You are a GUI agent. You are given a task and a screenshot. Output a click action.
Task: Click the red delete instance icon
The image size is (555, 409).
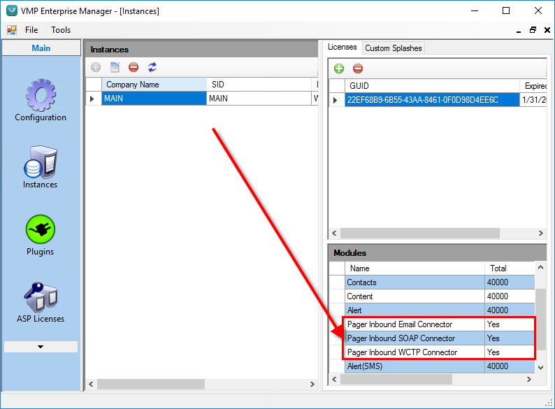click(134, 68)
